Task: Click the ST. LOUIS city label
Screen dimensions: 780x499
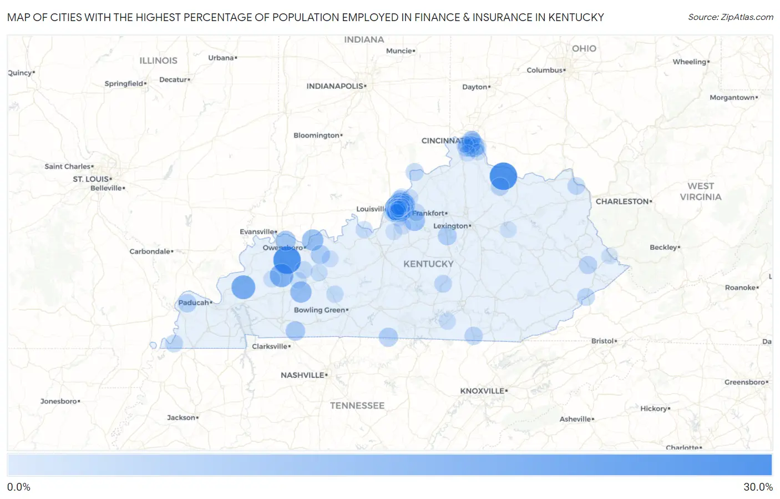Action: coord(92,179)
